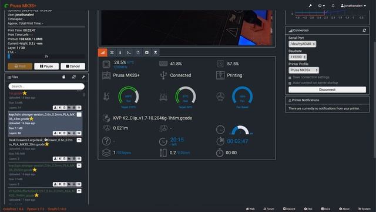
Task: Open the Discord footer link
Action: (x=289, y=209)
